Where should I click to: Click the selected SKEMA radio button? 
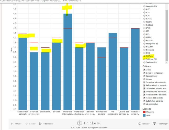tap(144, 56)
